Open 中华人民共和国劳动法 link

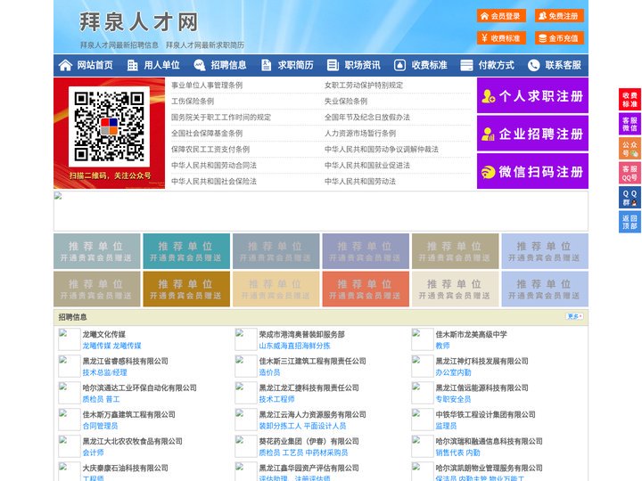pyautogui.click(x=360, y=181)
